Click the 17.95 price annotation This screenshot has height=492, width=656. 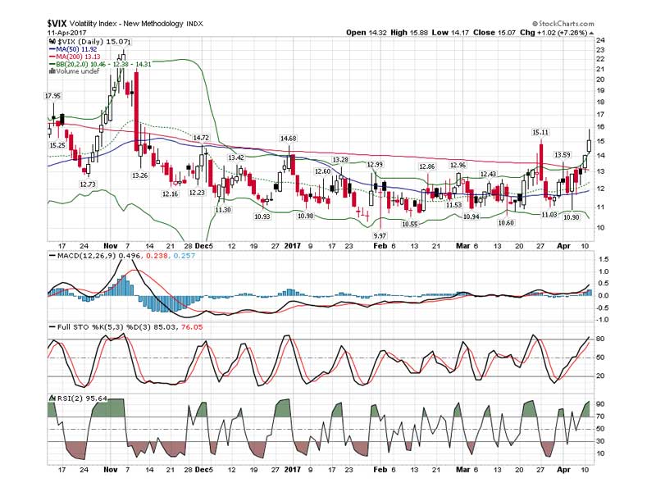click(x=52, y=96)
